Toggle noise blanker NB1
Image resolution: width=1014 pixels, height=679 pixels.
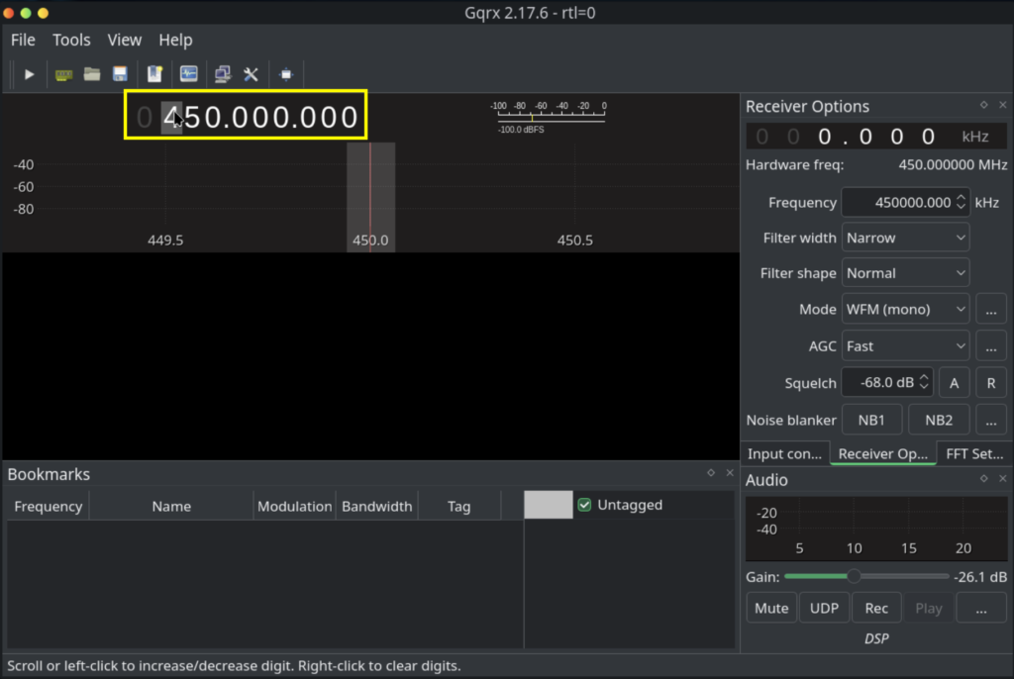[x=871, y=421]
